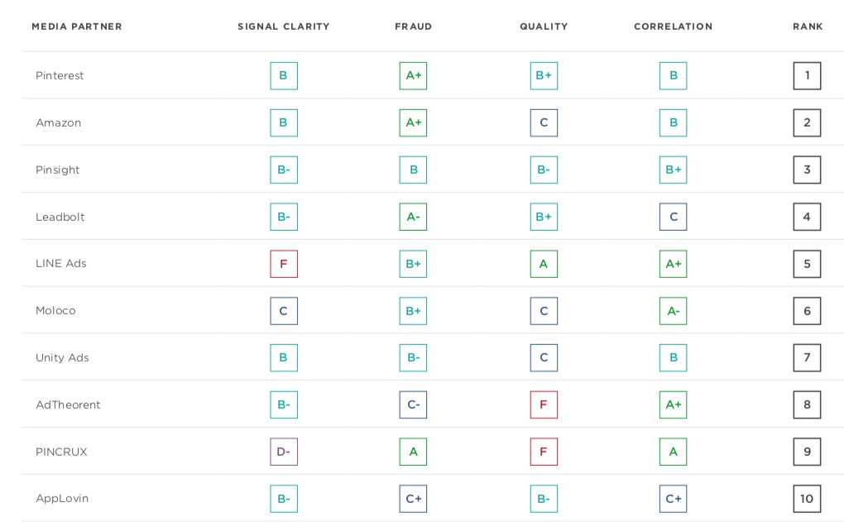Click Pinsight's Quality B- badge
Image resolution: width=844 pixels, height=522 pixels.
544,170
